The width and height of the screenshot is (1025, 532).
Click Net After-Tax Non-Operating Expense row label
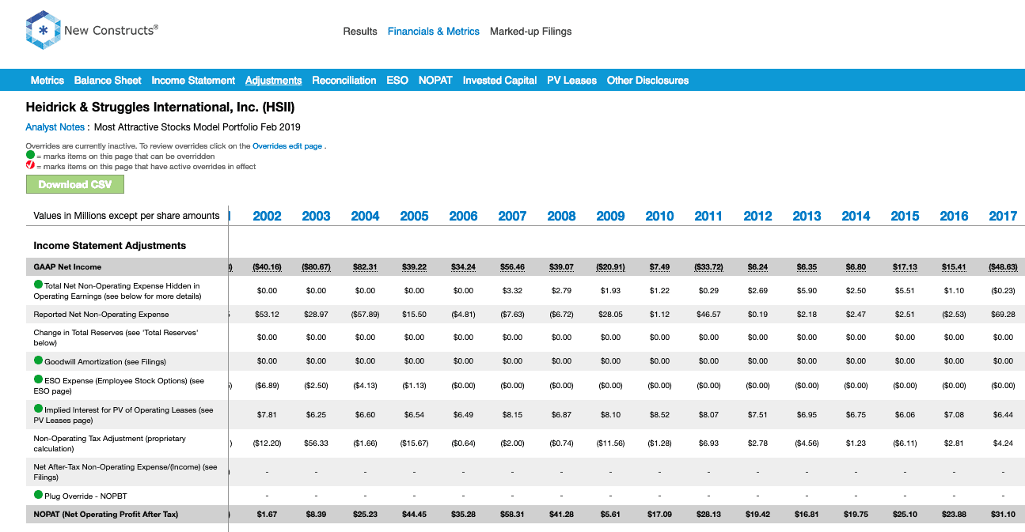point(125,472)
